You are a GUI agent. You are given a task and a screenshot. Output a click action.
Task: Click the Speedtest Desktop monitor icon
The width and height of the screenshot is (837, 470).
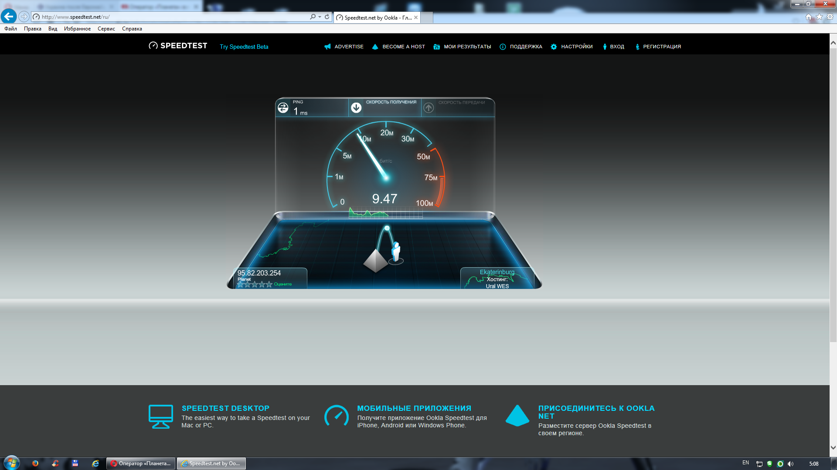tap(160, 416)
